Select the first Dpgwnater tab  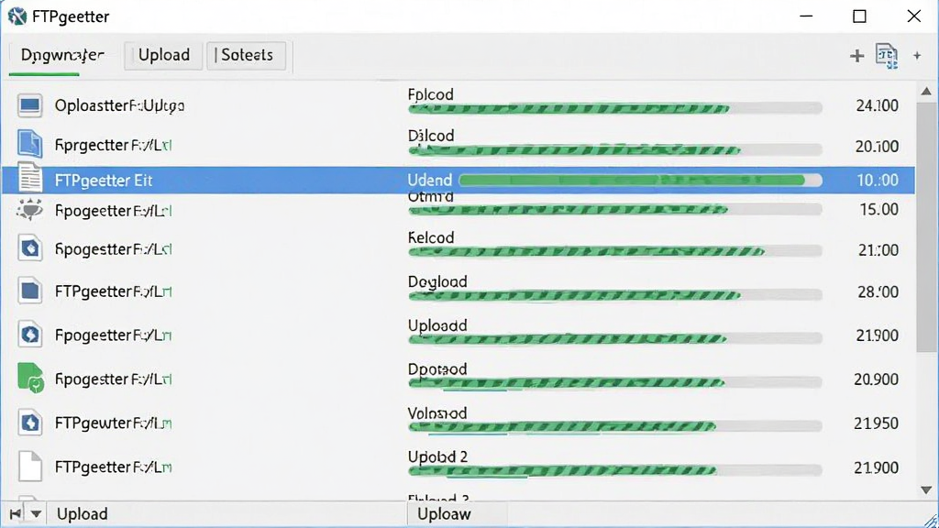62,55
